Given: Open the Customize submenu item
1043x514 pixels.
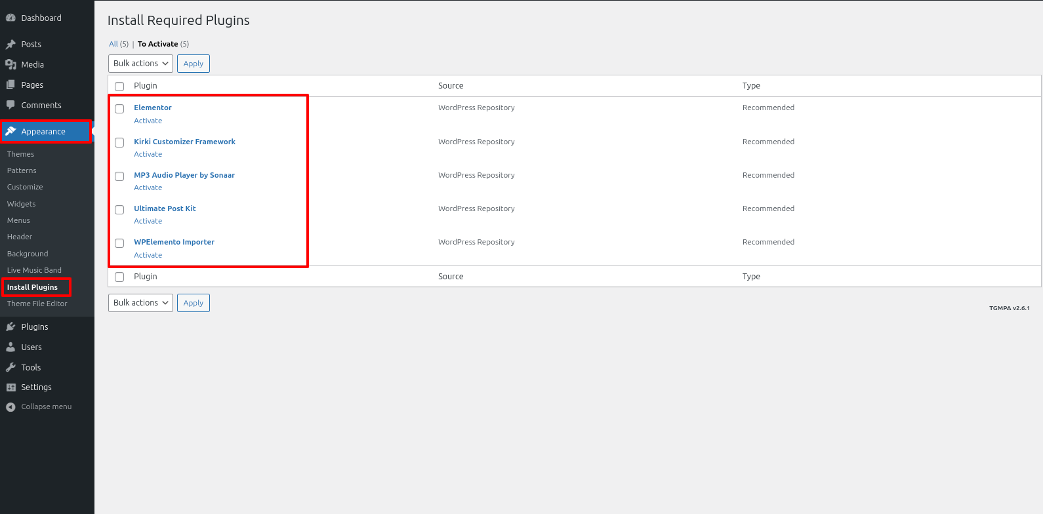Looking at the screenshot, I should [25, 187].
